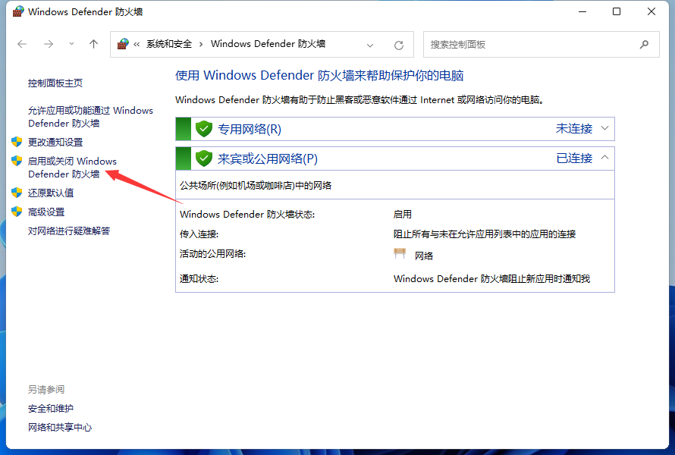Click the up directory arrow

coord(93,44)
